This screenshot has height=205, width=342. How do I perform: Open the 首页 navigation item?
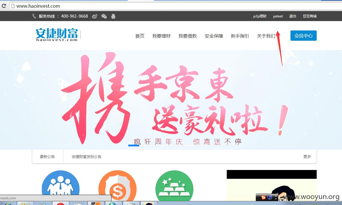140,36
